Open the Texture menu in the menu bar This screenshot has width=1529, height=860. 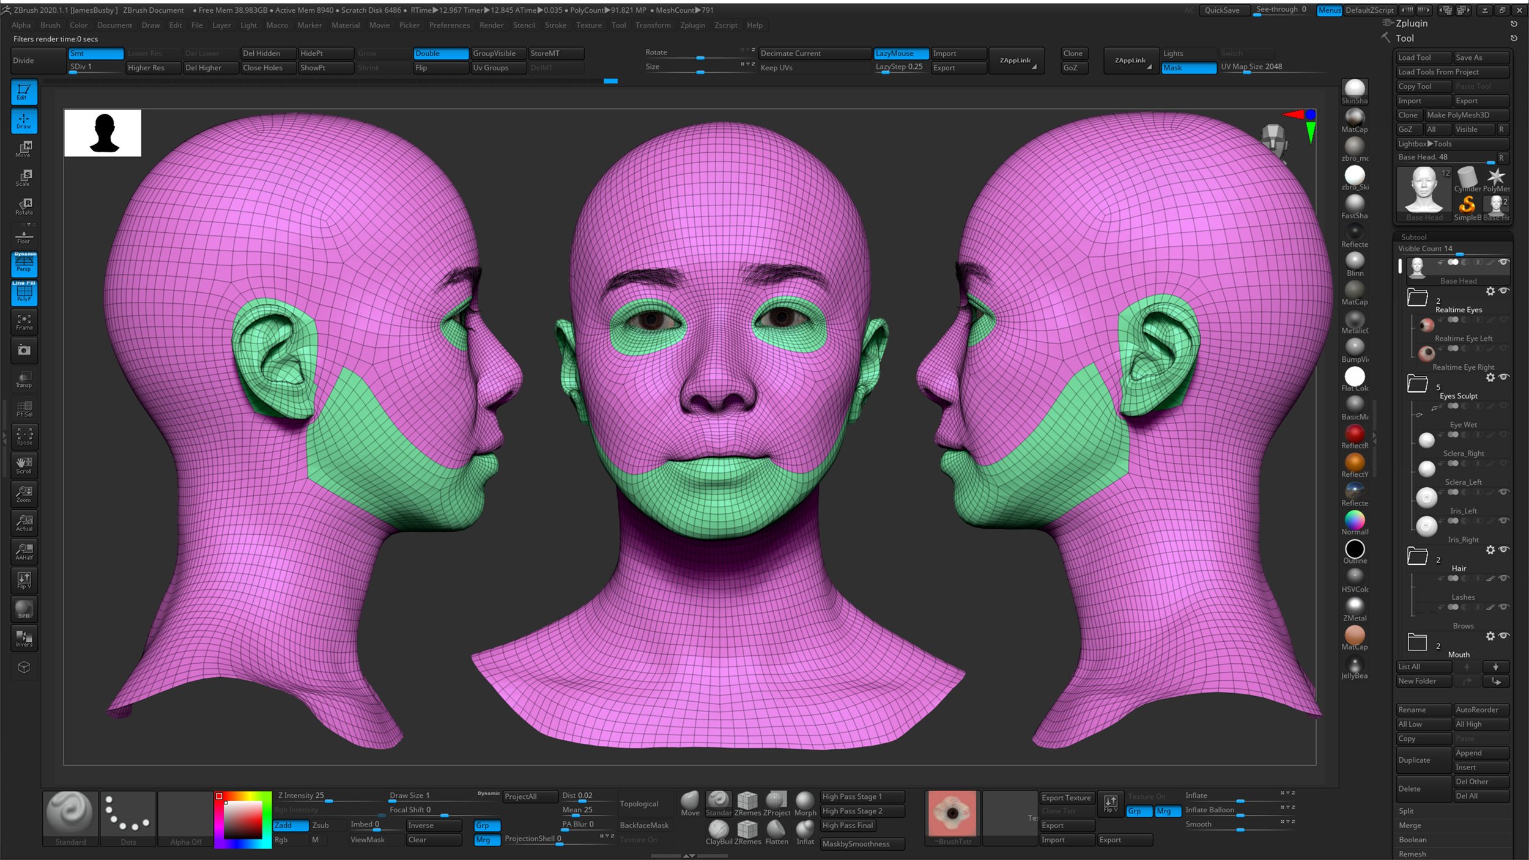point(588,25)
